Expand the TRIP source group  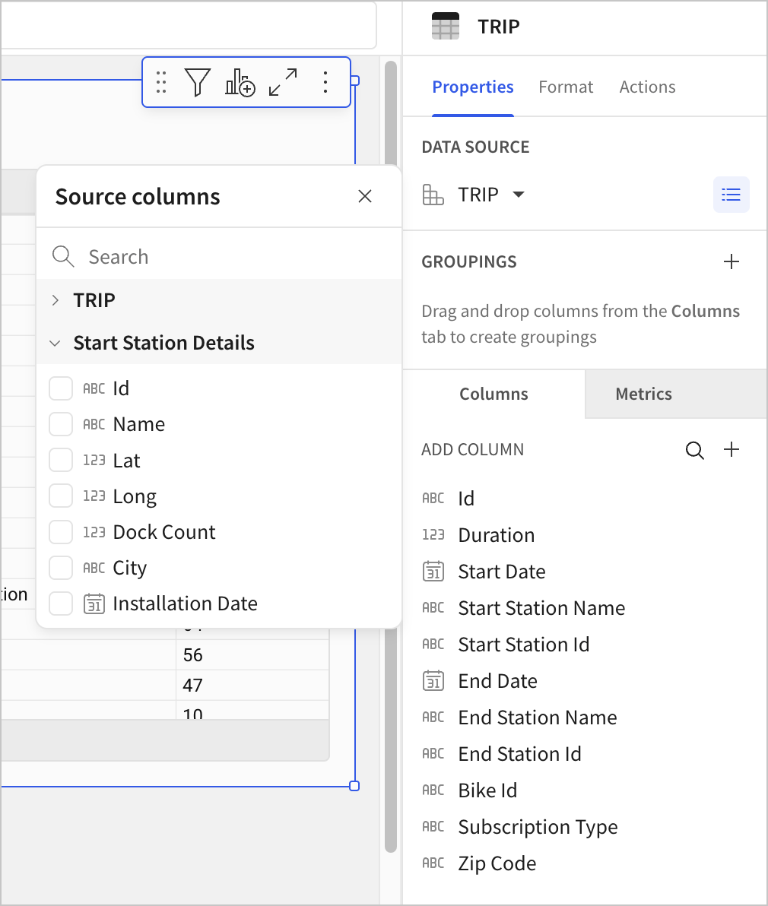pos(56,300)
